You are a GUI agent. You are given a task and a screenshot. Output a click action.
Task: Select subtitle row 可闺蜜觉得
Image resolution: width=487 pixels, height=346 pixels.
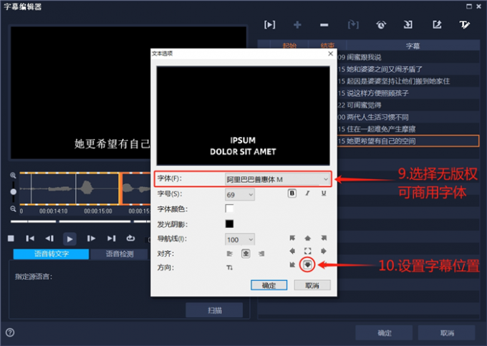point(408,105)
